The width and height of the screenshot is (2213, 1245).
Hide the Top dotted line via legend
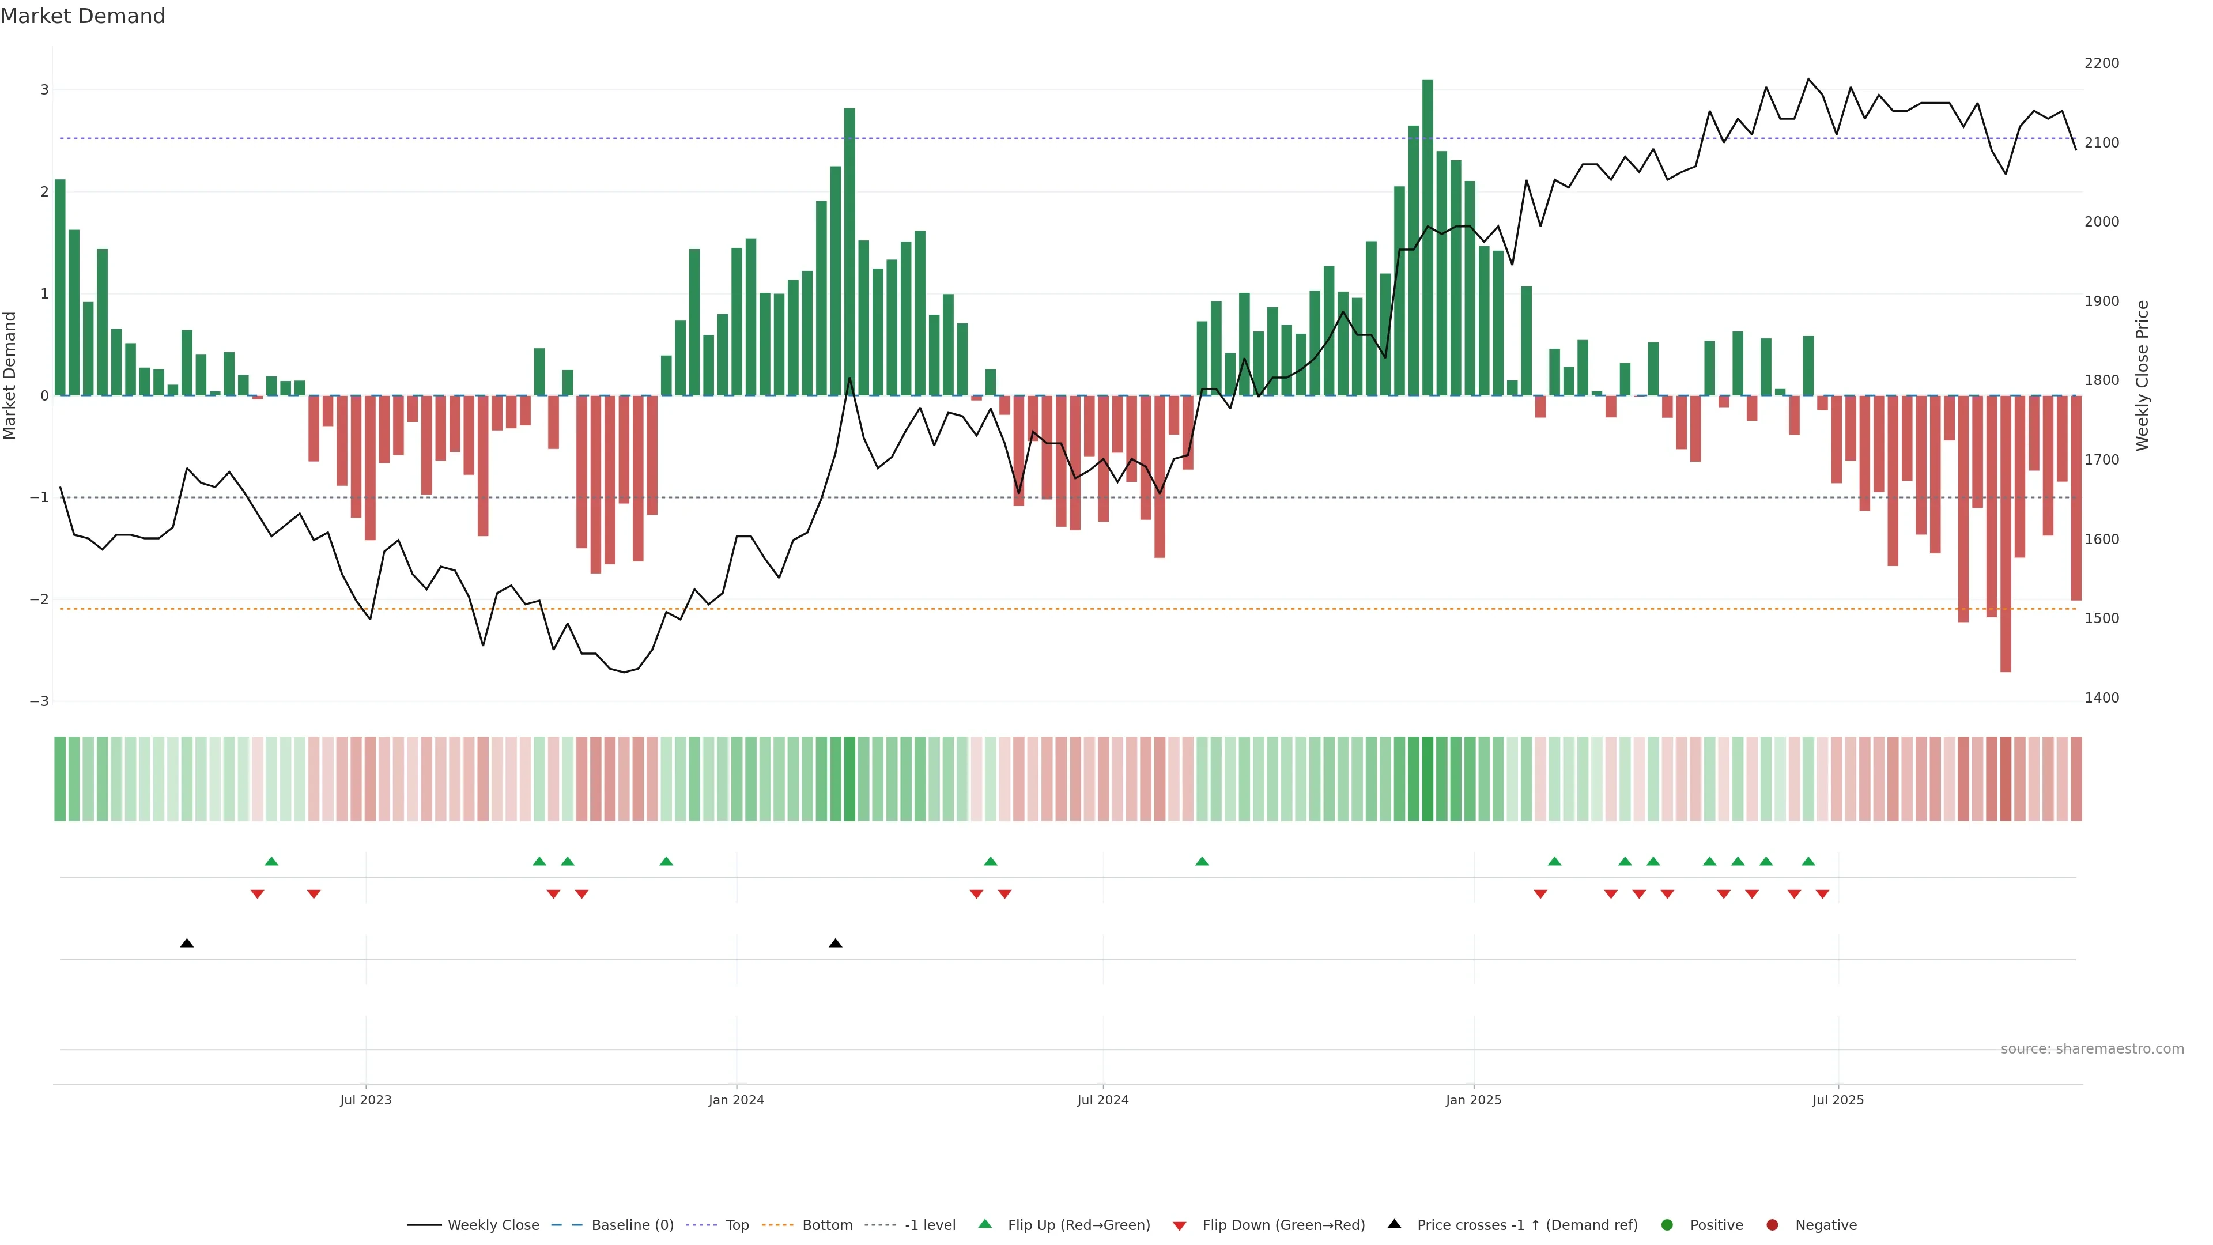click(737, 1224)
